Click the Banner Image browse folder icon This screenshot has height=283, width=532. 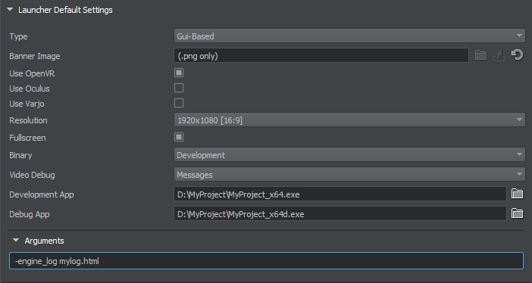click(480, 55)
